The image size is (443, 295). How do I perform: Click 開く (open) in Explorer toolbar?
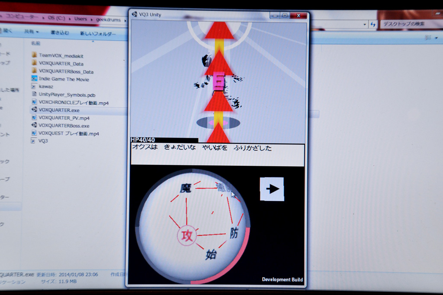point(7,31)
